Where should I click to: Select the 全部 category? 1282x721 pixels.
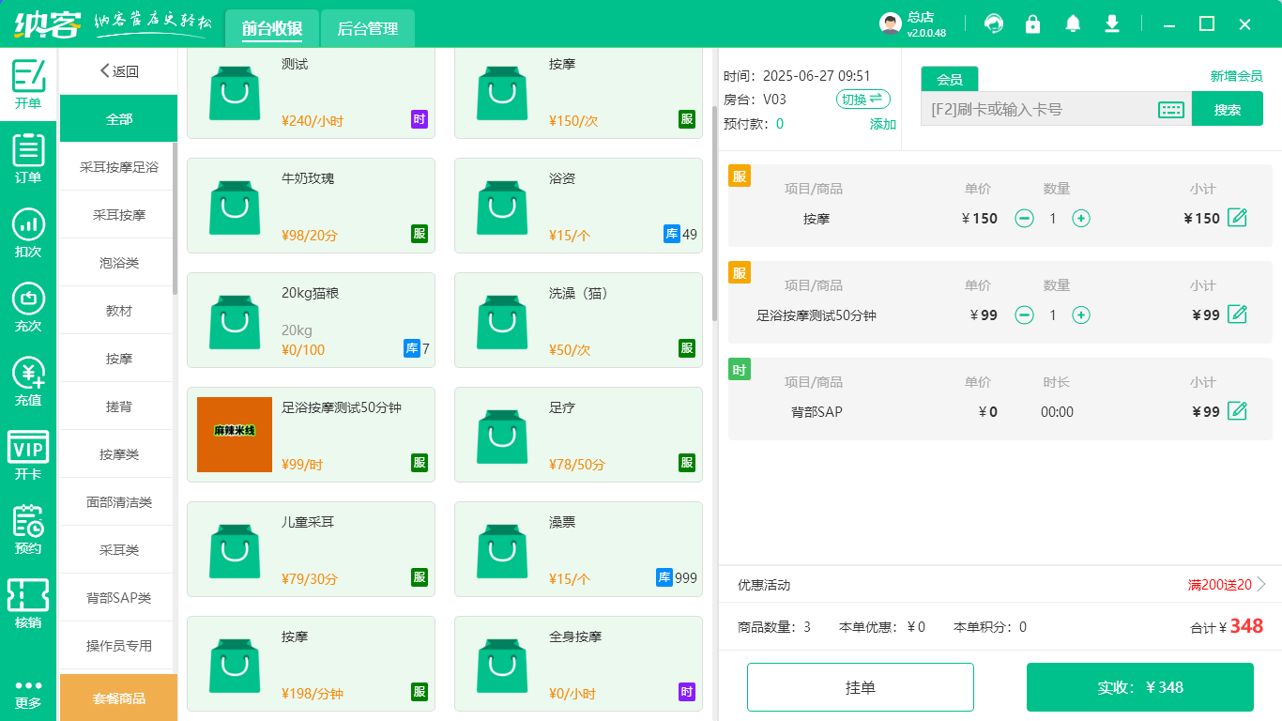point(118,119)
